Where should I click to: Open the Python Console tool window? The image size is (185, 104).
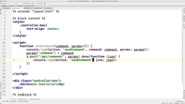24,101
